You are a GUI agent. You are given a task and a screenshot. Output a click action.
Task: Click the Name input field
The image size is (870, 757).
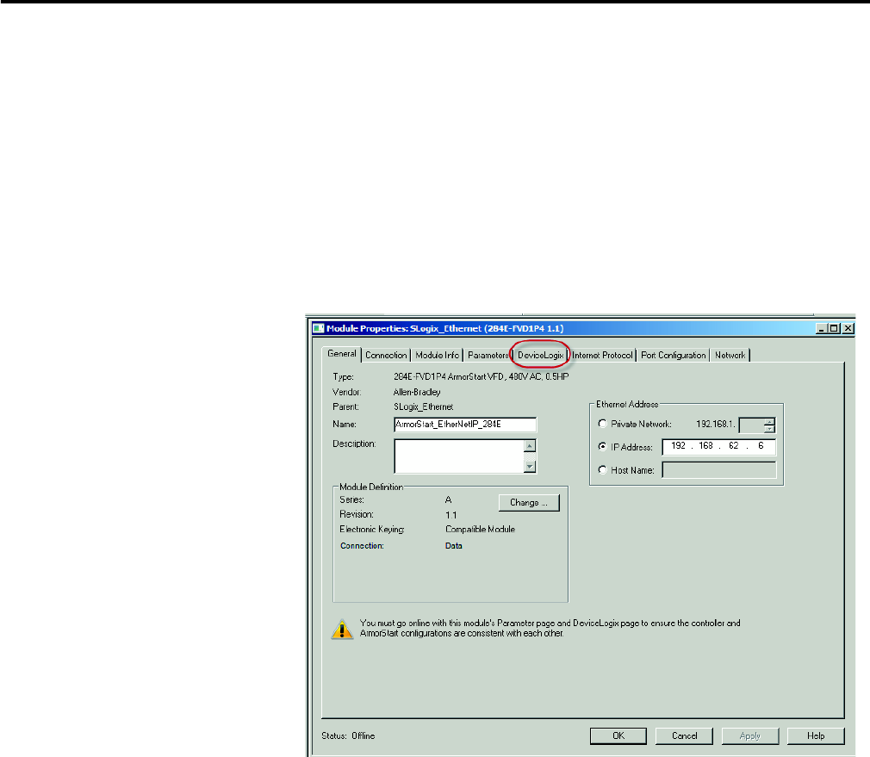[465, 425]
